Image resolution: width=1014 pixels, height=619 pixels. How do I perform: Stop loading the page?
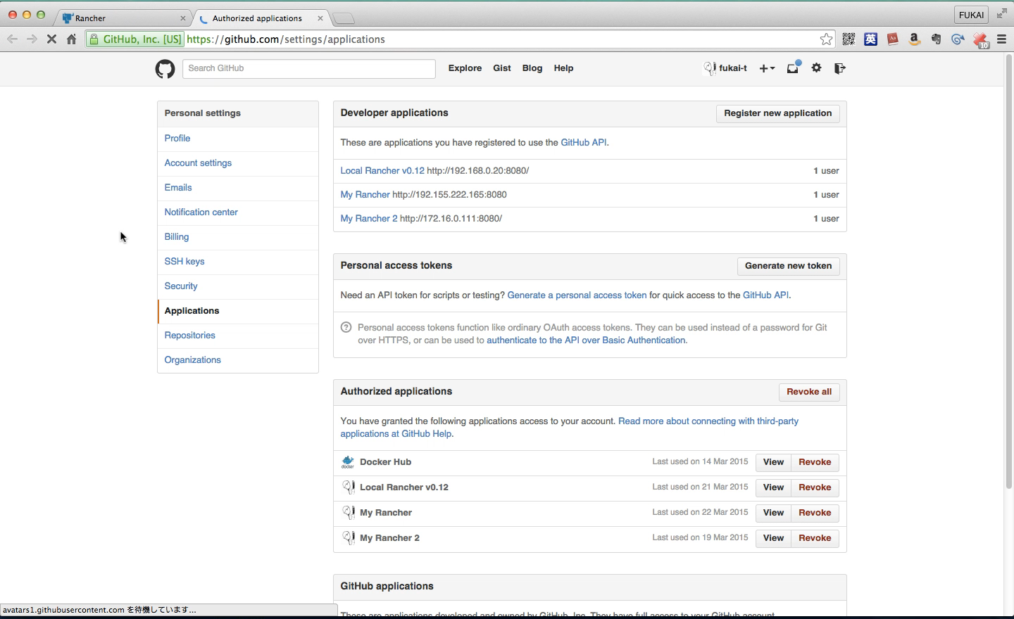(51, 39)
